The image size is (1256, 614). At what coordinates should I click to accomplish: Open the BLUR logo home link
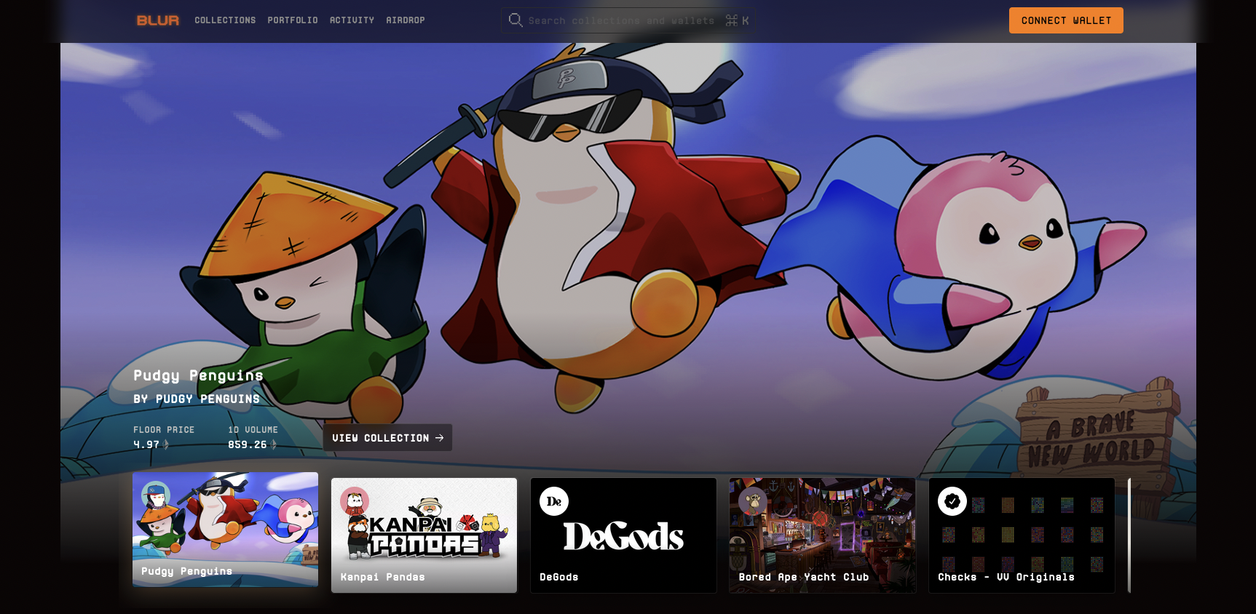(x=158, y=20)
